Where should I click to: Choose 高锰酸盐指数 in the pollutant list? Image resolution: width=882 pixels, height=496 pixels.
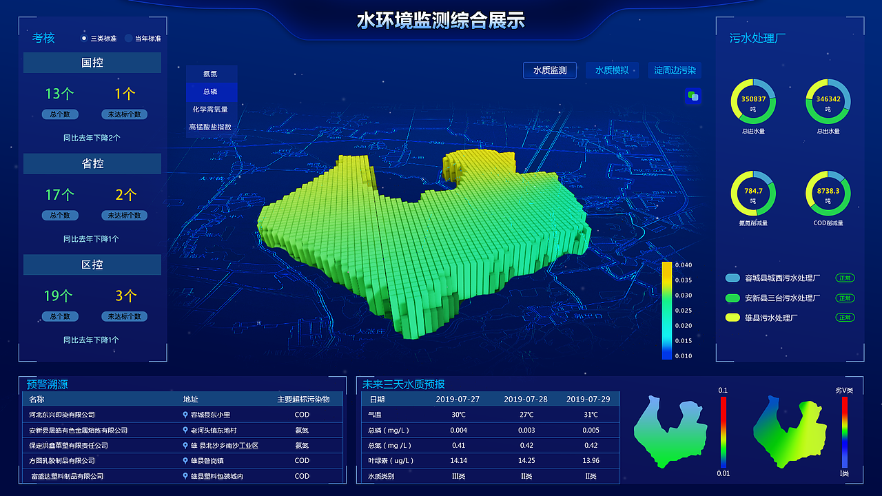point(212,127)
